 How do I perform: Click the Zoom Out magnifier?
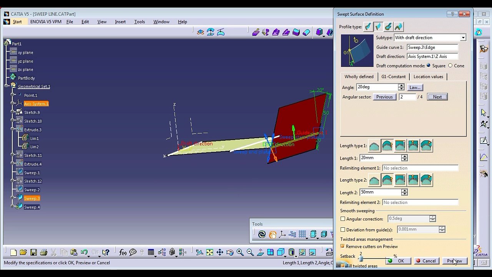(x=250, y=252)
